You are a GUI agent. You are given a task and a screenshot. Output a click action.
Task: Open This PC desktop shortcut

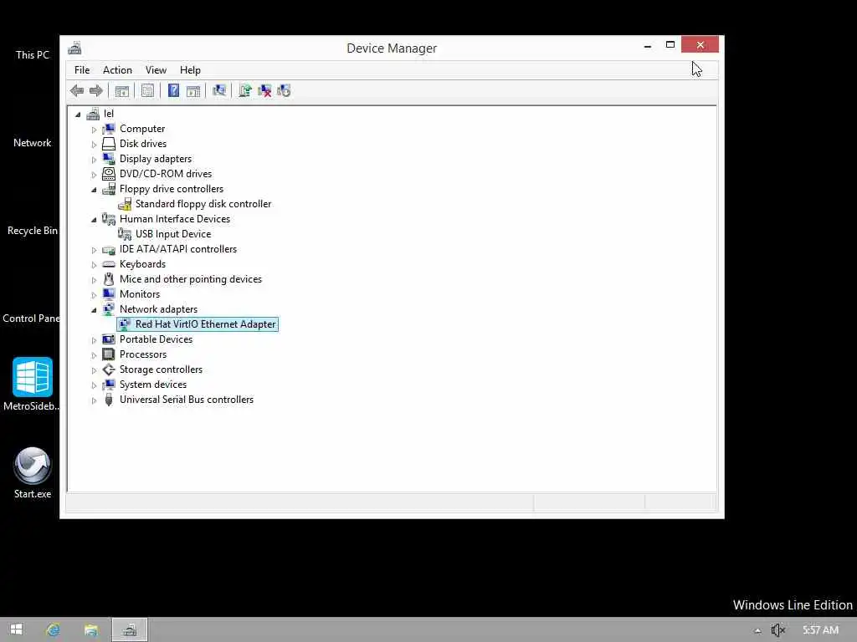tap(33, 54)
